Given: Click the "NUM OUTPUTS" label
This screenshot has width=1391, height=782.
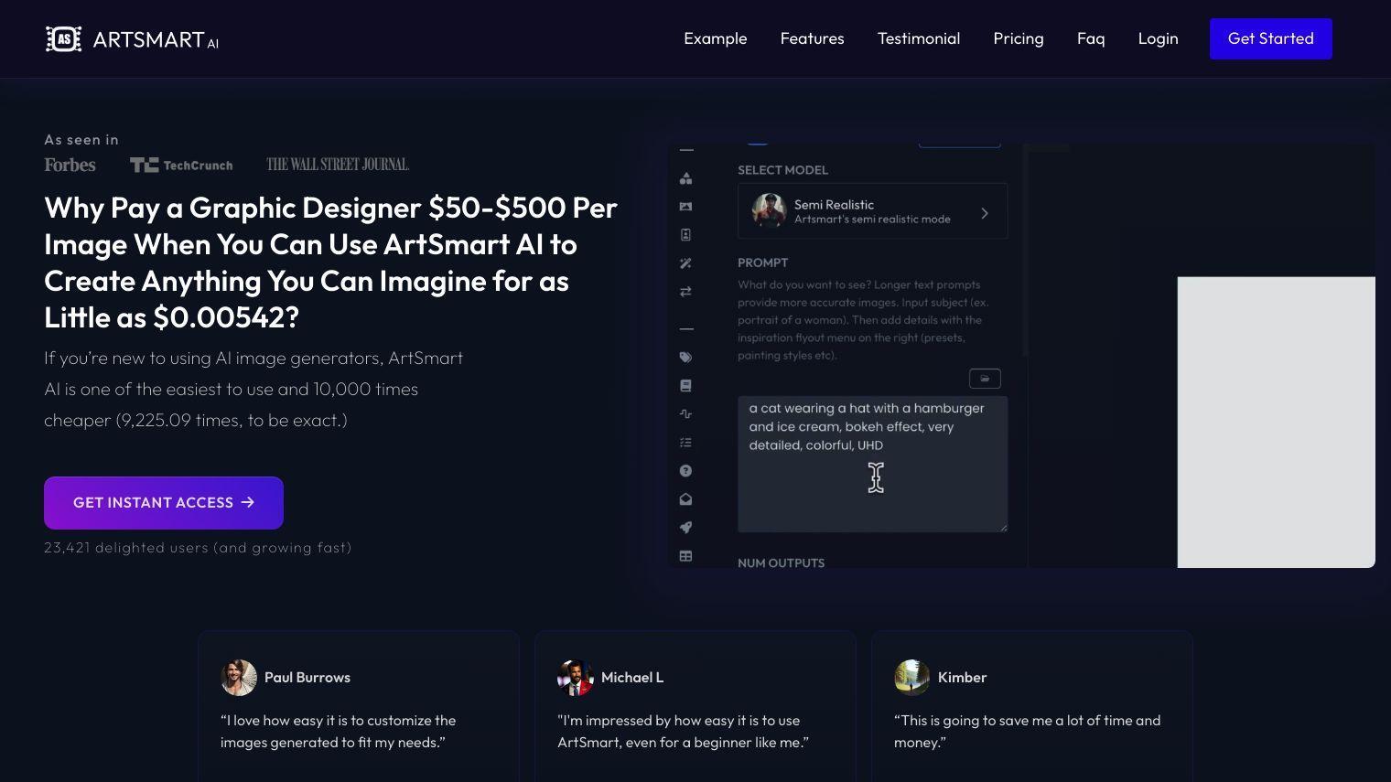Looking at the screenshot, I should pyautogui.click(x=782, y=563).
